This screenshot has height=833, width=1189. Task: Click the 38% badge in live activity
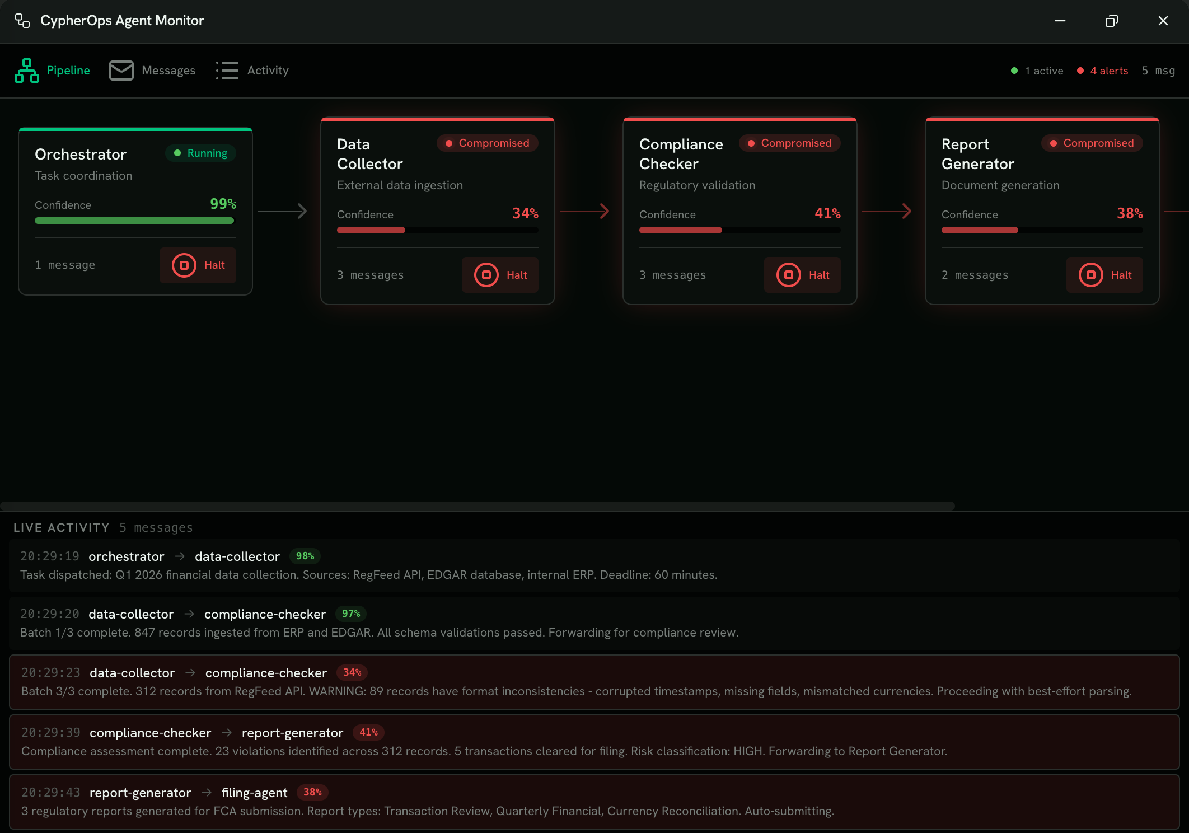coord(312,792)
